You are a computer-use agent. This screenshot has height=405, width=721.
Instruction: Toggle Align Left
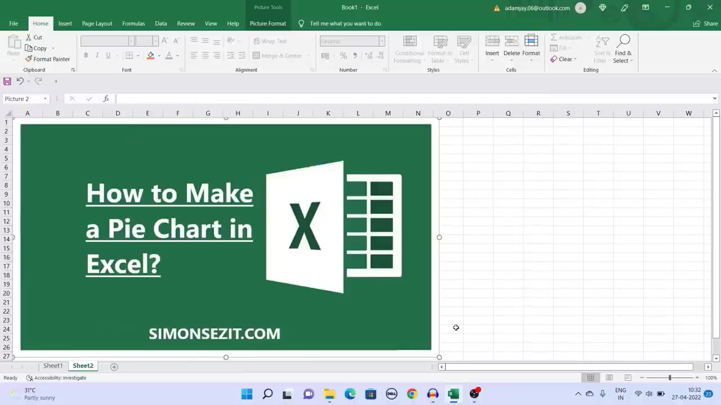[194, 56]
